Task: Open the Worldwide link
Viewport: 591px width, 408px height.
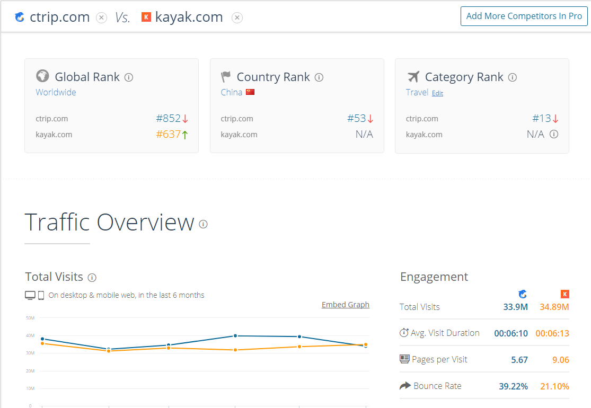Action: tap(56, 92)
